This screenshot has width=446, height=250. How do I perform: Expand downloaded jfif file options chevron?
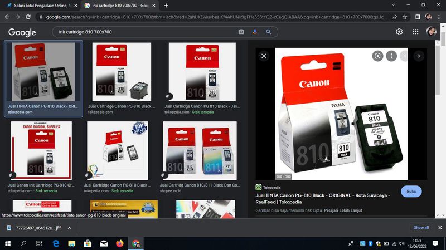(x=69, y=228)
